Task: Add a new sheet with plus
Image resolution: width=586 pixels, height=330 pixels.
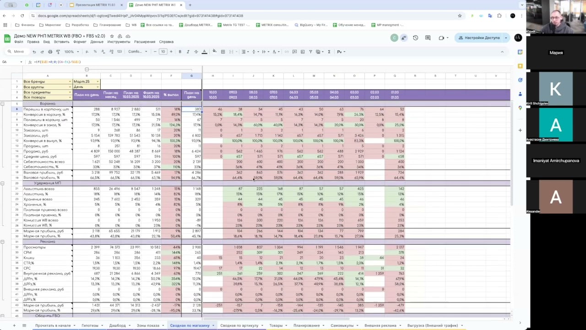Action: (14, 325)
